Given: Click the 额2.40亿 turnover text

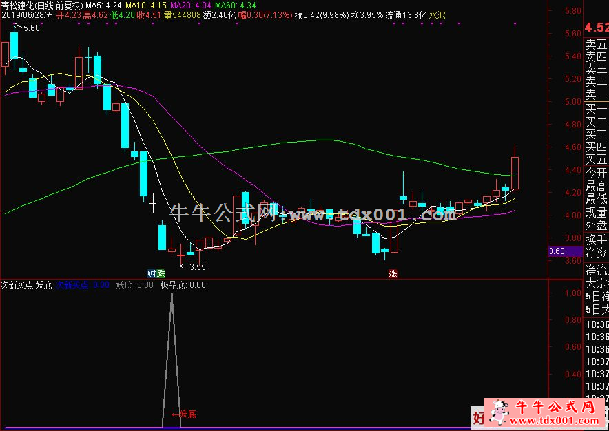Looking at the screenshot, I should pos(220,15).
